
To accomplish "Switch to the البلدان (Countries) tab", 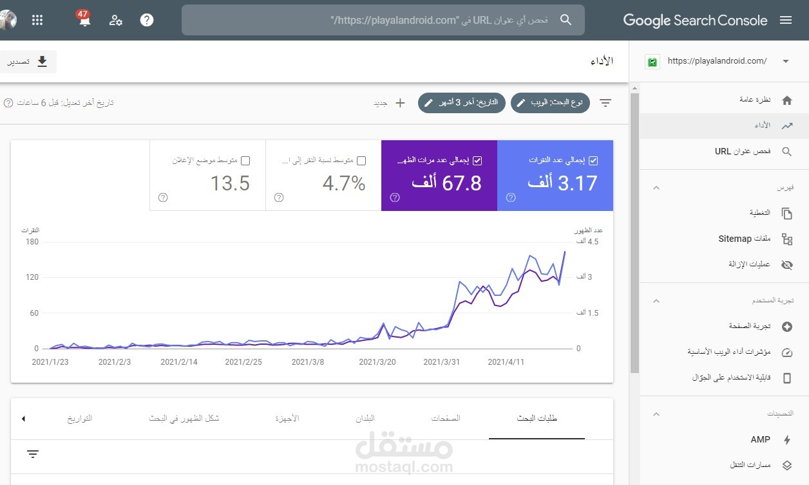I will point(367,418).
